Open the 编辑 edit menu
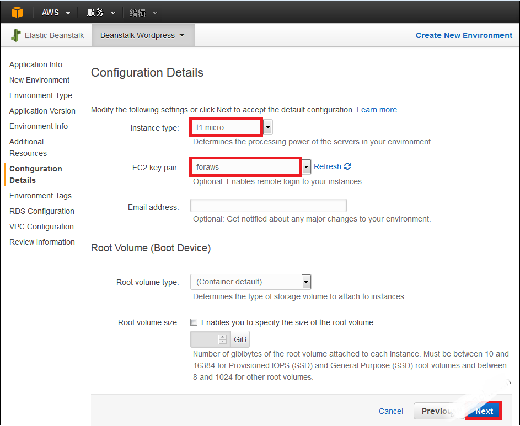The image size is (520, 426). click(x=143, y=13)
